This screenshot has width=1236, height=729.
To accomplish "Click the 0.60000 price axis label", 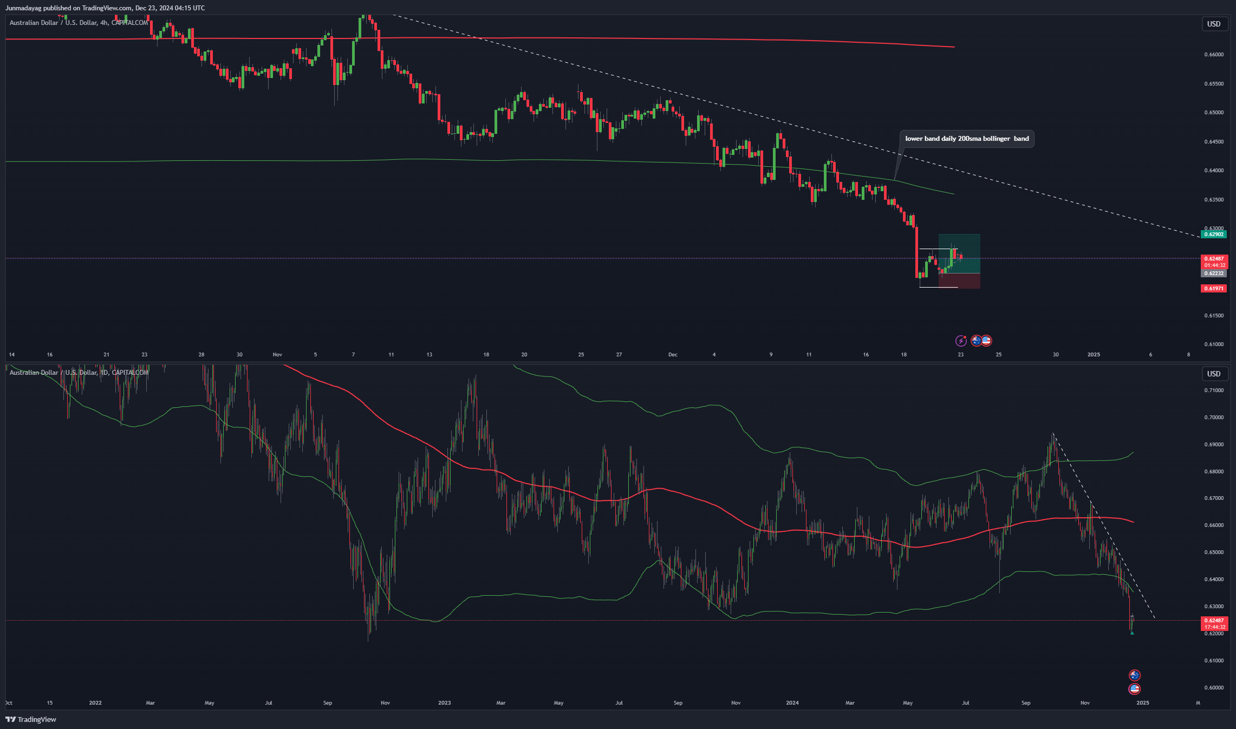I will pos(1214,688).
